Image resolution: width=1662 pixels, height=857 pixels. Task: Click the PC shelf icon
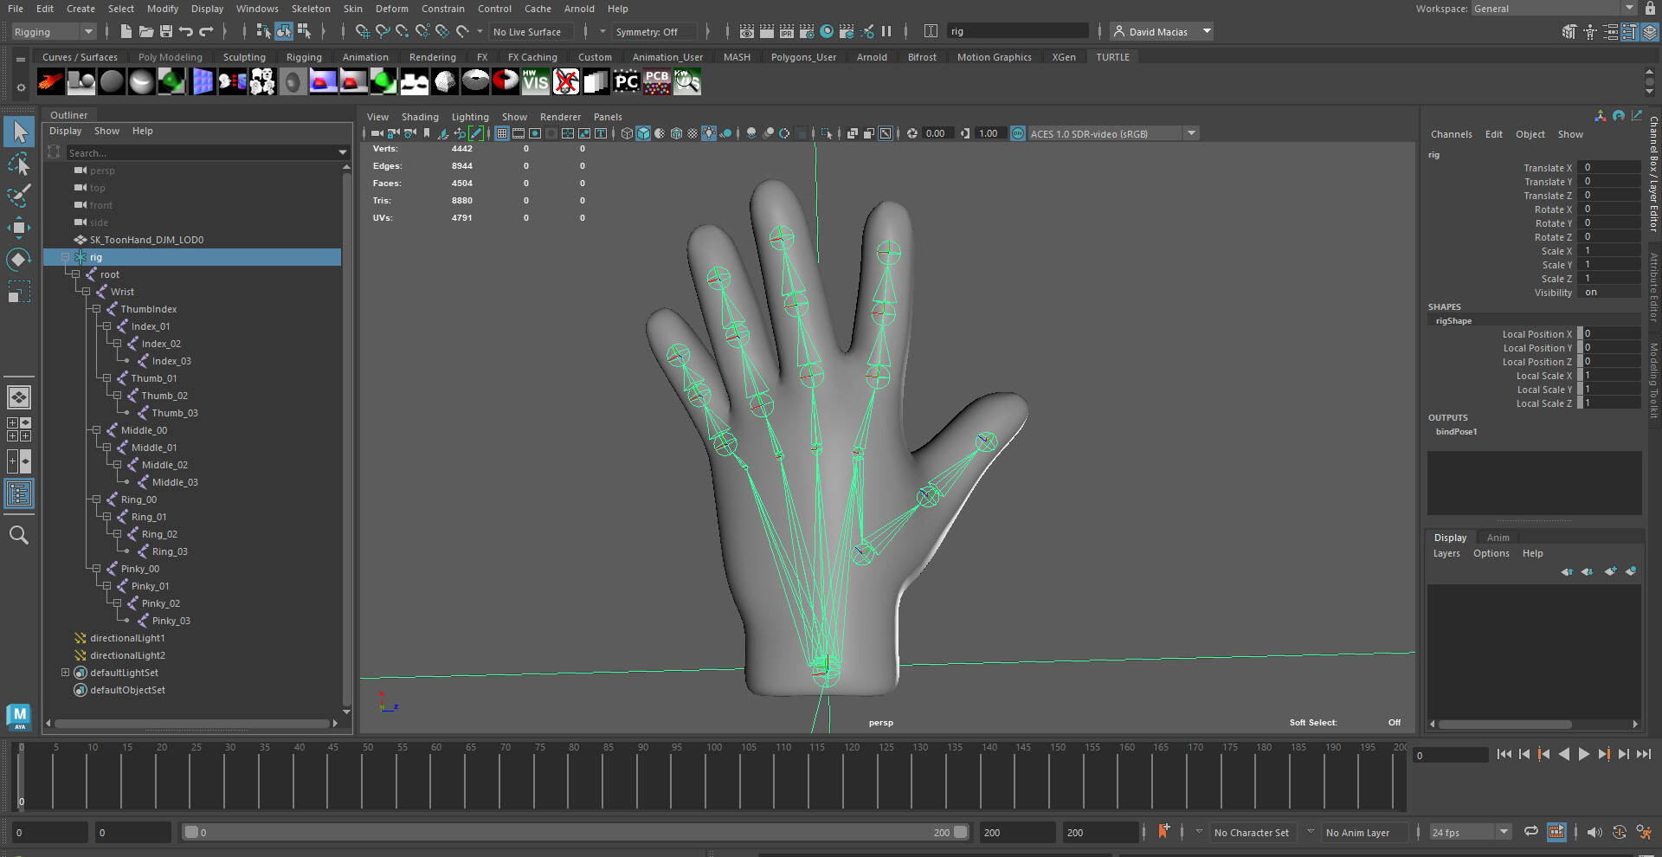[x=626, y=81]
